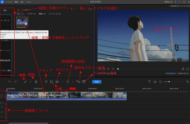
Task: Click the preview volume speaker icon
Action: click(183, 69)
